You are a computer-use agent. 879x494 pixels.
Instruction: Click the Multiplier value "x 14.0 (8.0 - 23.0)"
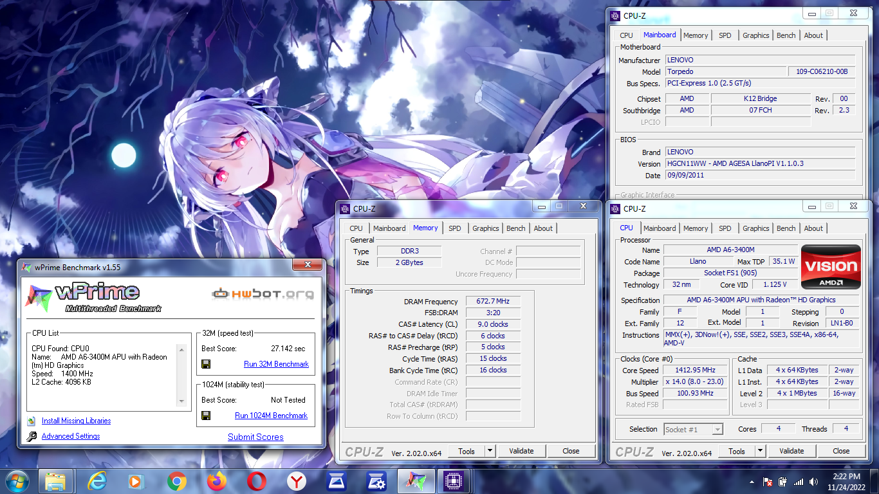(696, 381)
